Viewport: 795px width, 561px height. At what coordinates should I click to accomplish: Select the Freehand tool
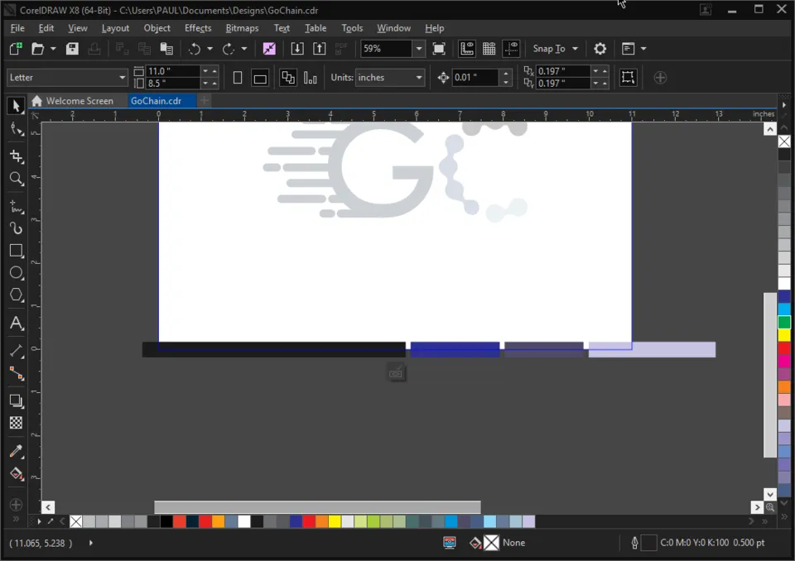(x=16, y=206)
